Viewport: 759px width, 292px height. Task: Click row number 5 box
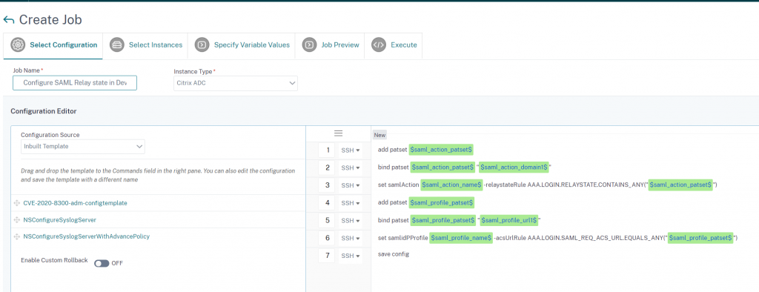click(x=327, y=221)
